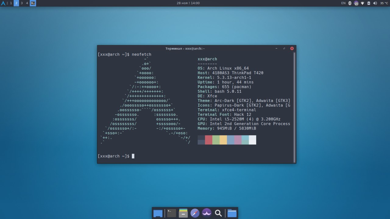The image size is (390, 219).
Task: Open the Wi-Fi network indicator
Action: click(363, 3)
